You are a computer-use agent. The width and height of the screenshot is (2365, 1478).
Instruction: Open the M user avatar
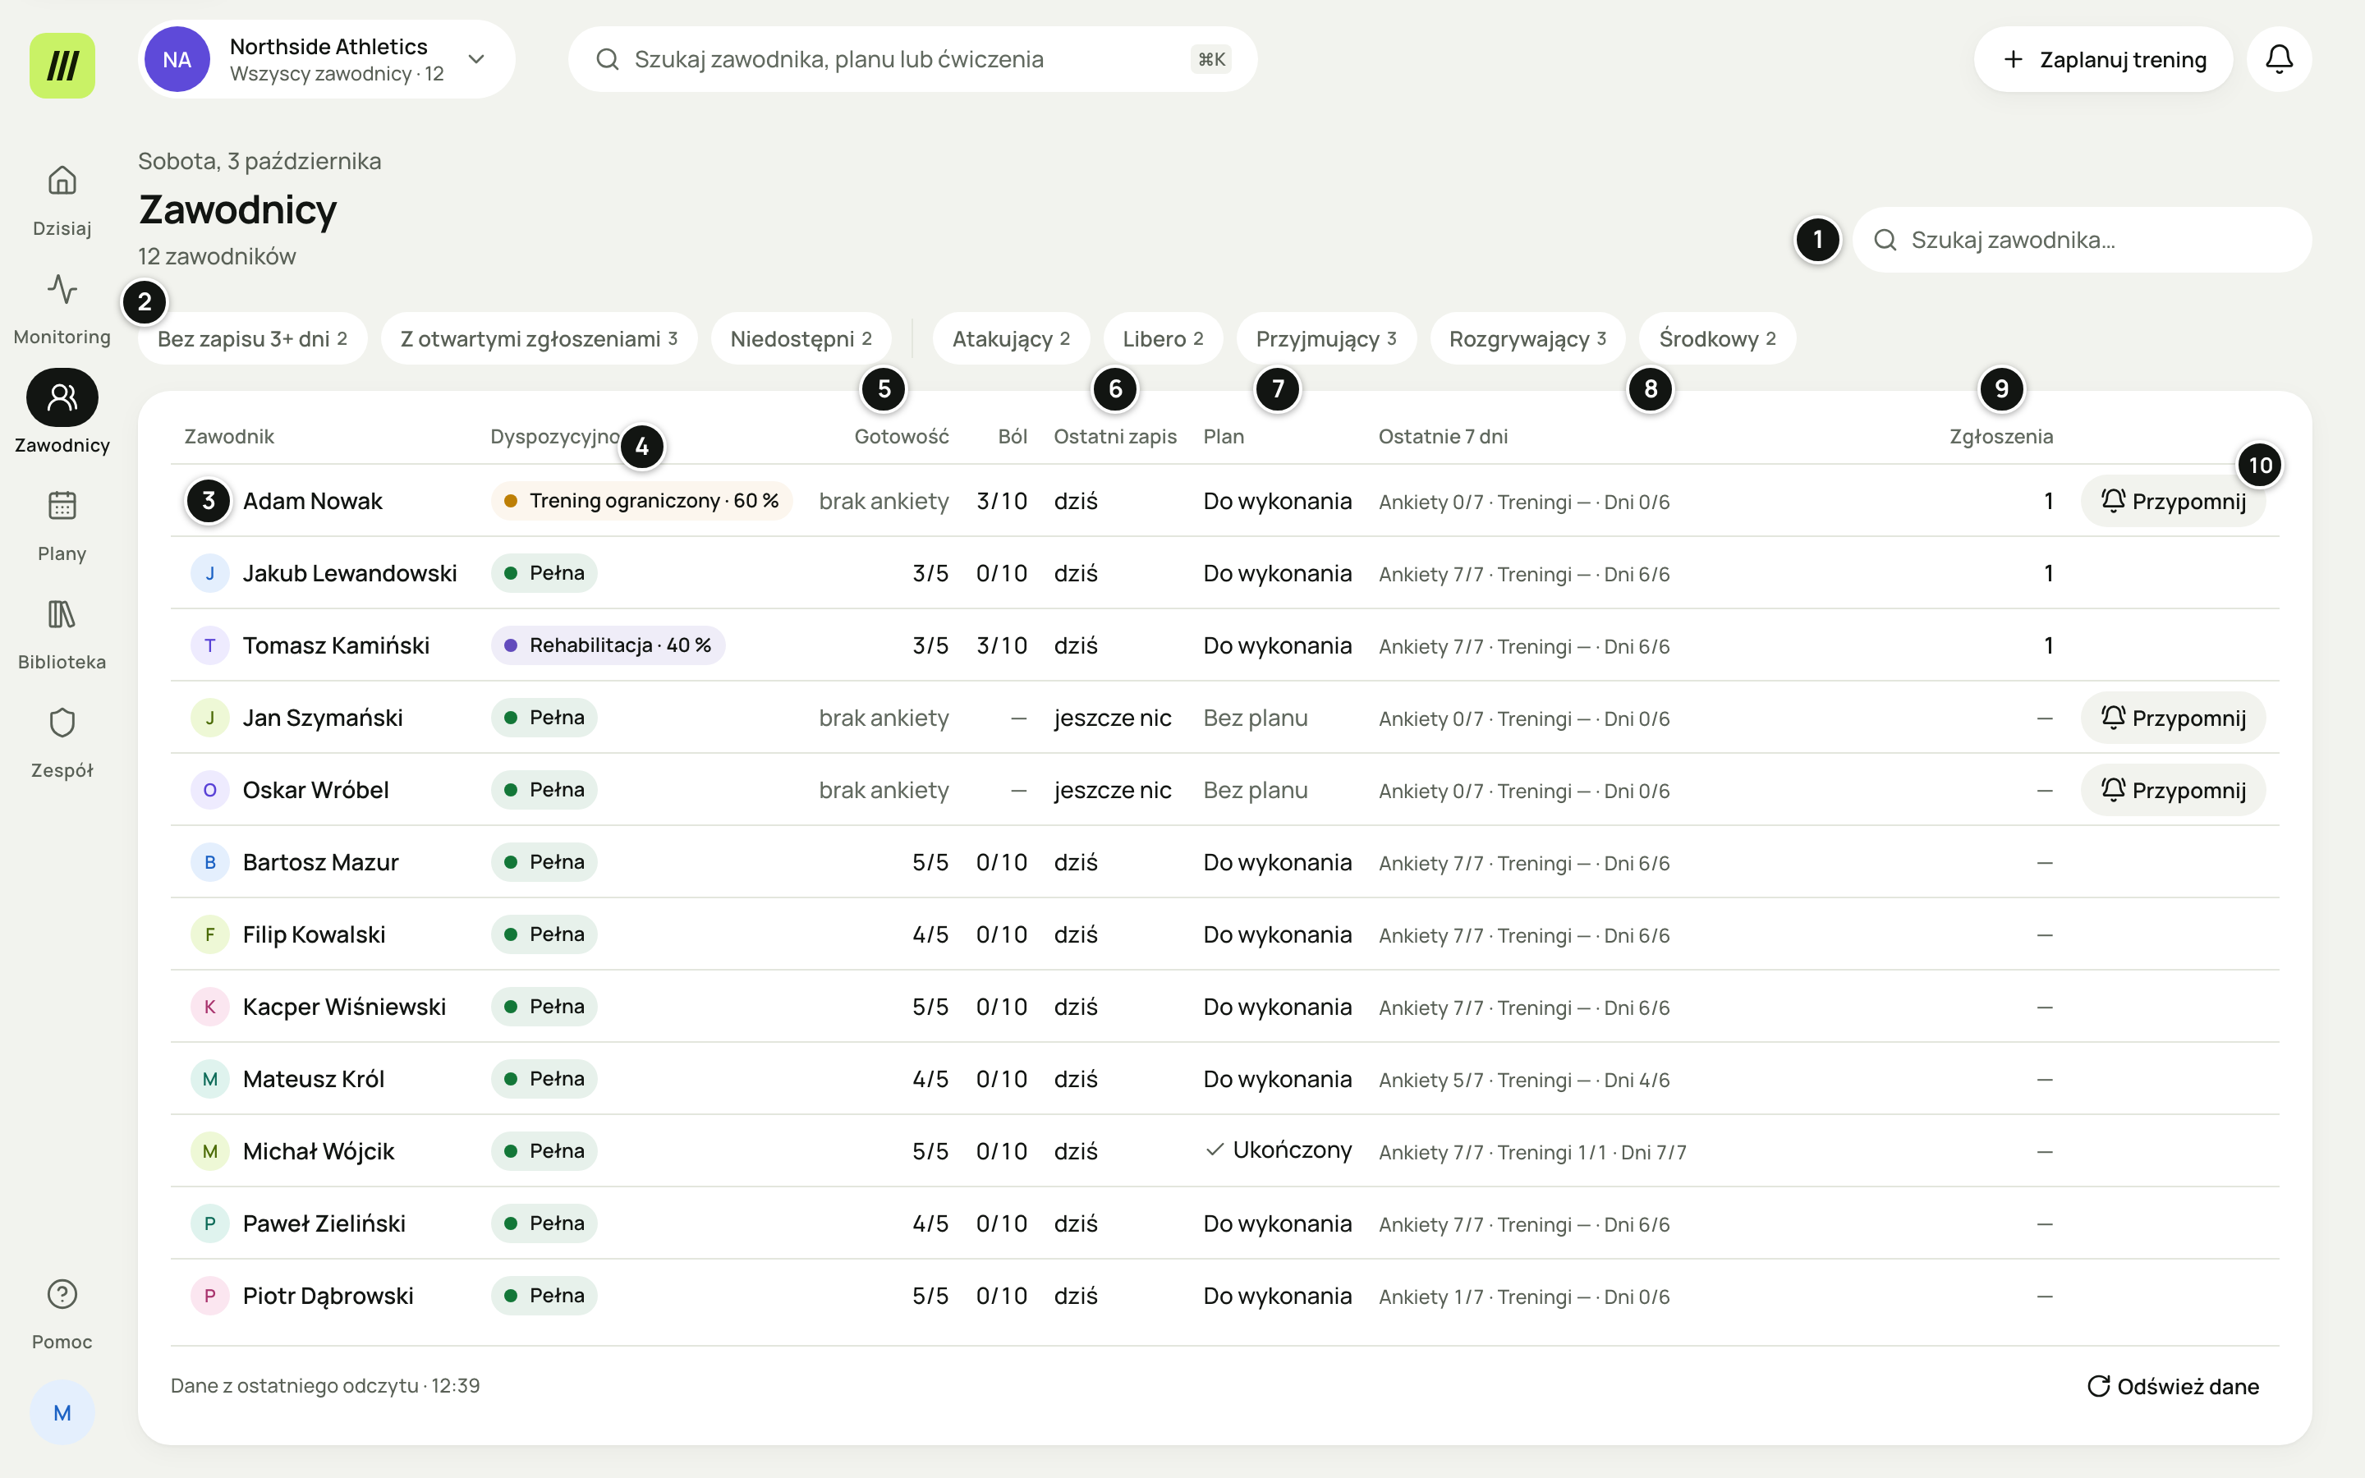coord(62,1412)
